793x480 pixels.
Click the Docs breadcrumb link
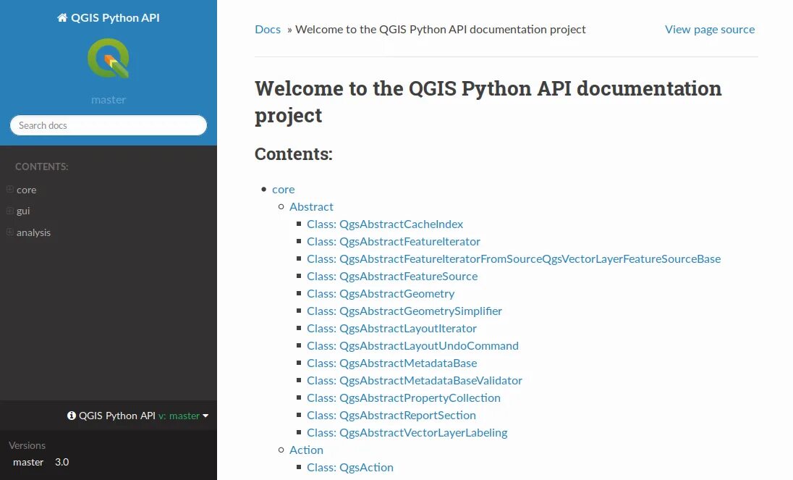coord(268,30)
